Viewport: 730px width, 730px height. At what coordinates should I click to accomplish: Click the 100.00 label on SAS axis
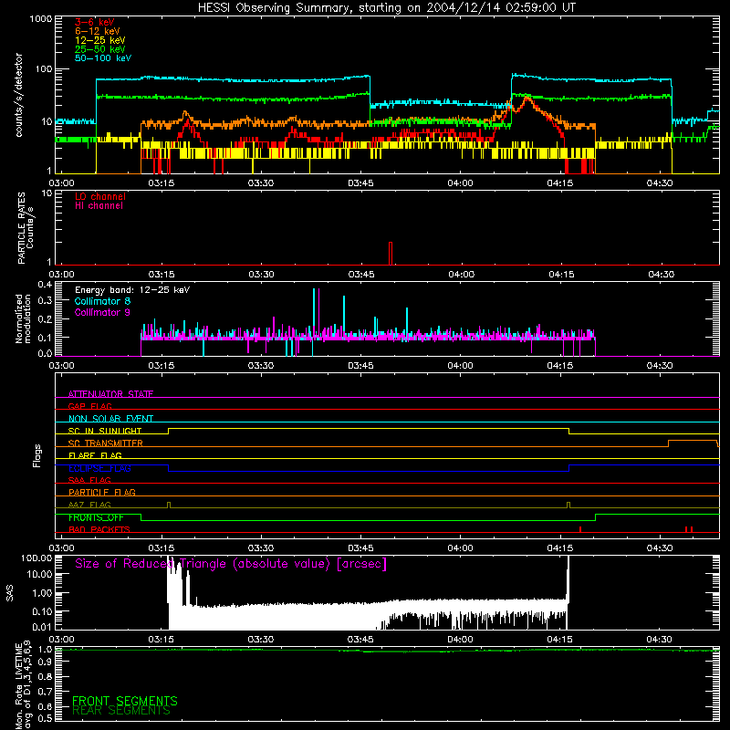coord(36,558)
